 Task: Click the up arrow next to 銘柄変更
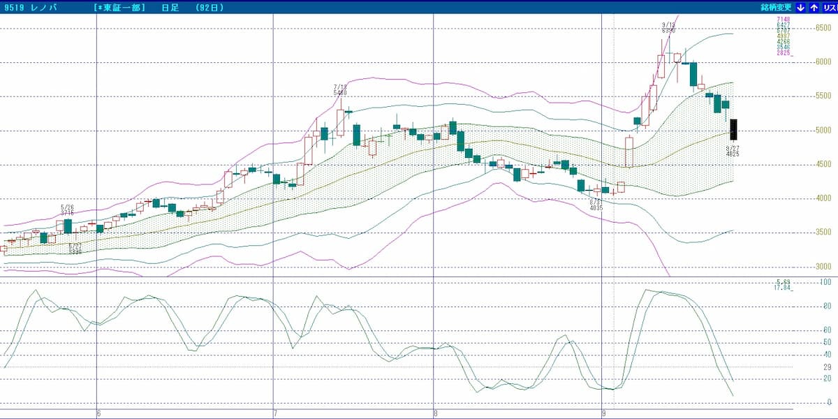click(814, 7)
